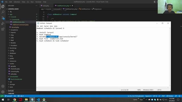This screenshot has width=182, height=102.
Task: Switch to the AddNewUser.php editor tab
Action: click(x=63, y=6)
